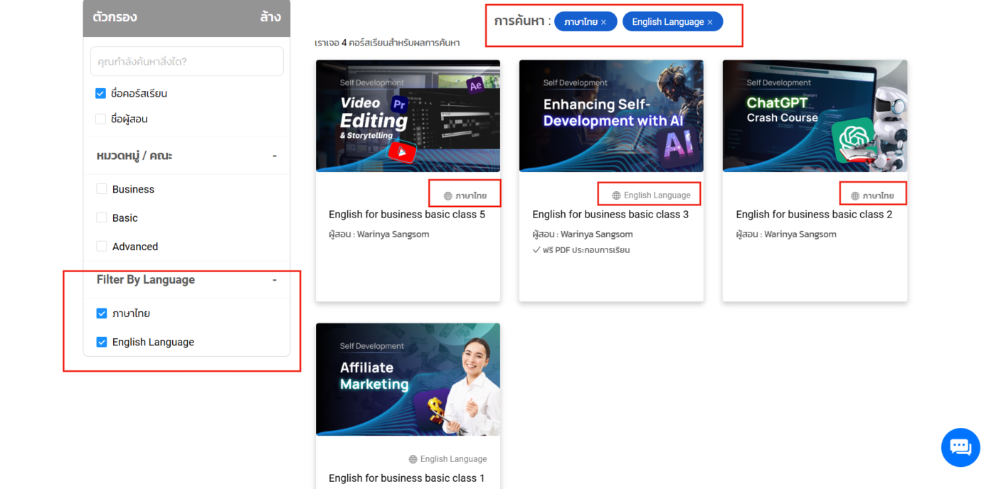
Task: Open the live chat bubble icon
Action: [960, 448]
